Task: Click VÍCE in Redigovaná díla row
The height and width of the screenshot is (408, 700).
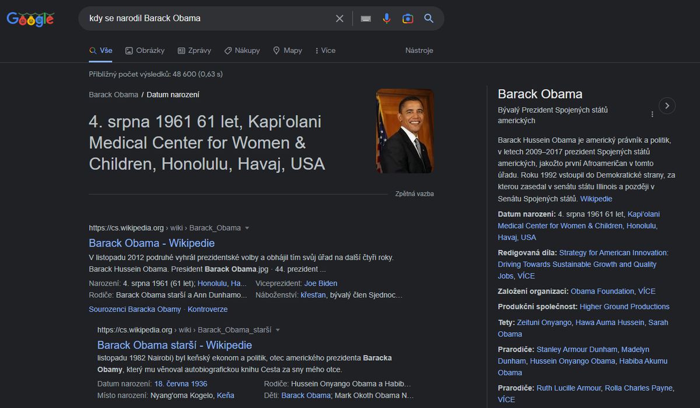Action: click(x=526, y=276)
